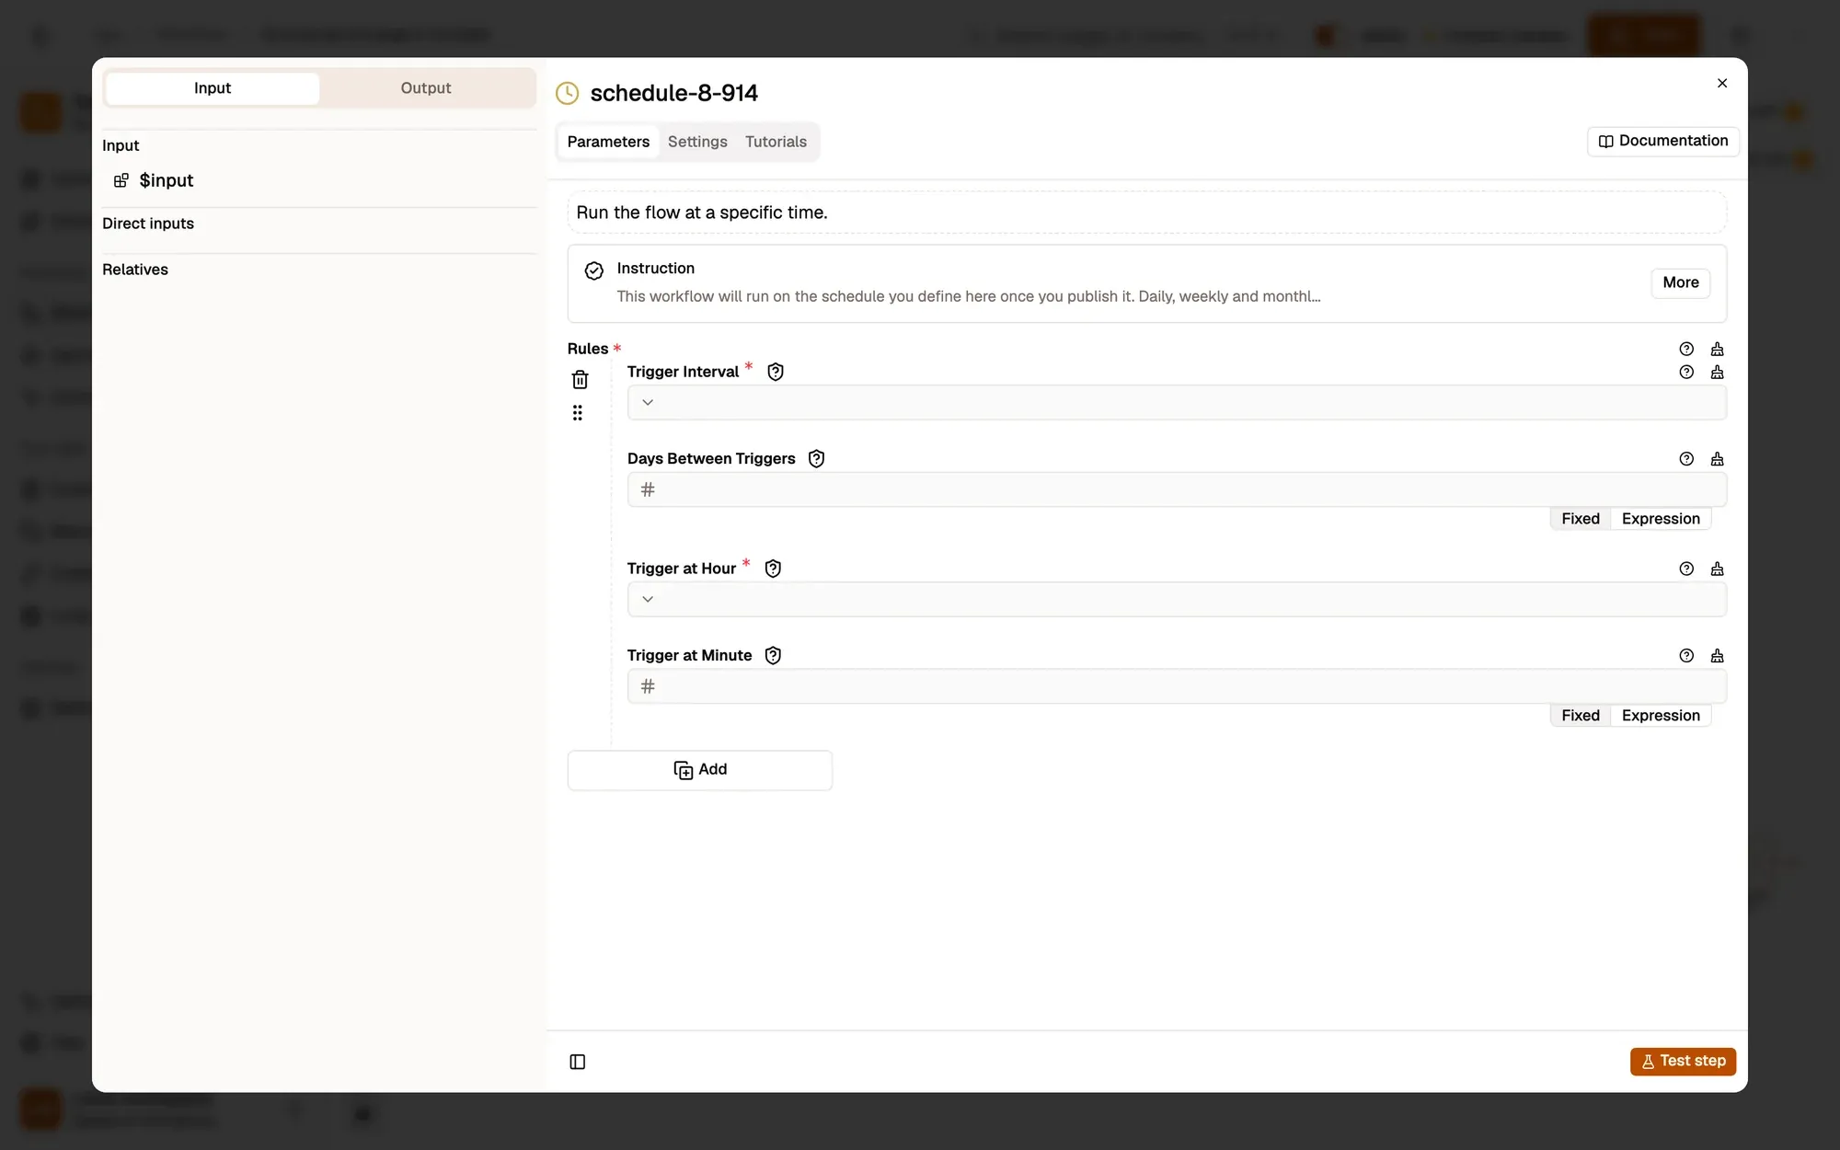Open help for Days Between Triggers
Screen dimensions: 1840x1150
click(1686, 458)
